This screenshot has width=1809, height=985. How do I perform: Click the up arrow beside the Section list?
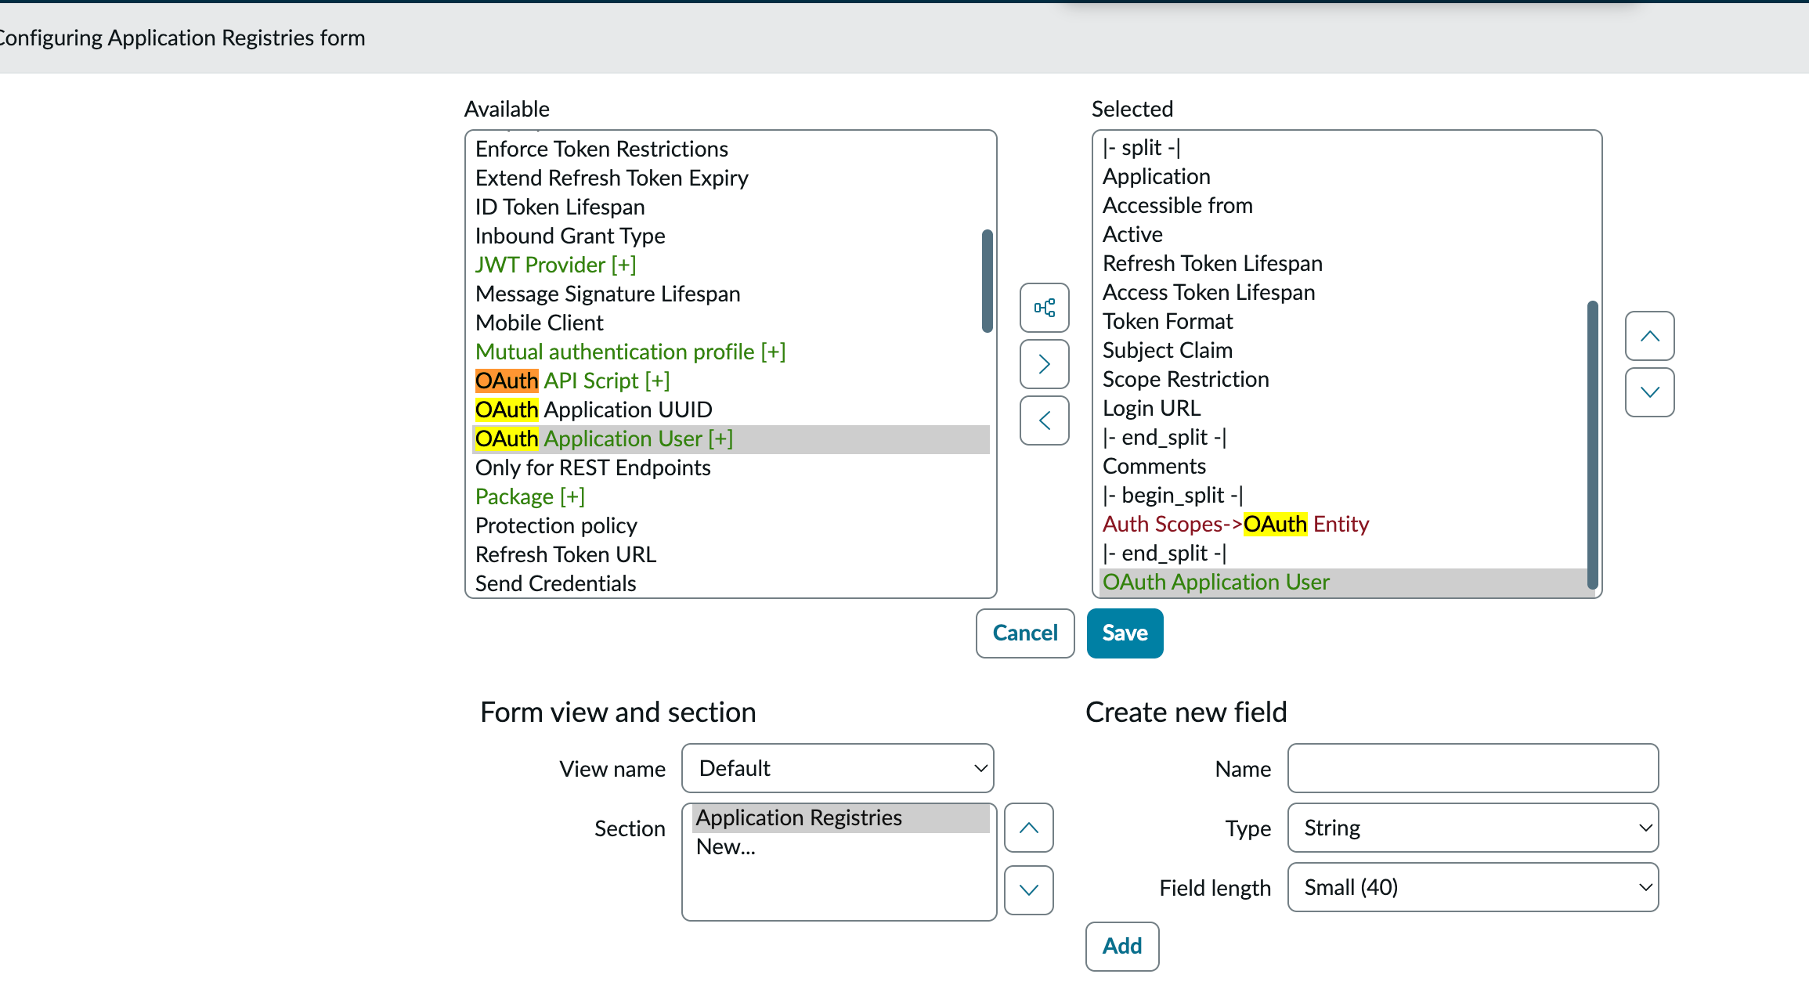[x=1028, y=828]
